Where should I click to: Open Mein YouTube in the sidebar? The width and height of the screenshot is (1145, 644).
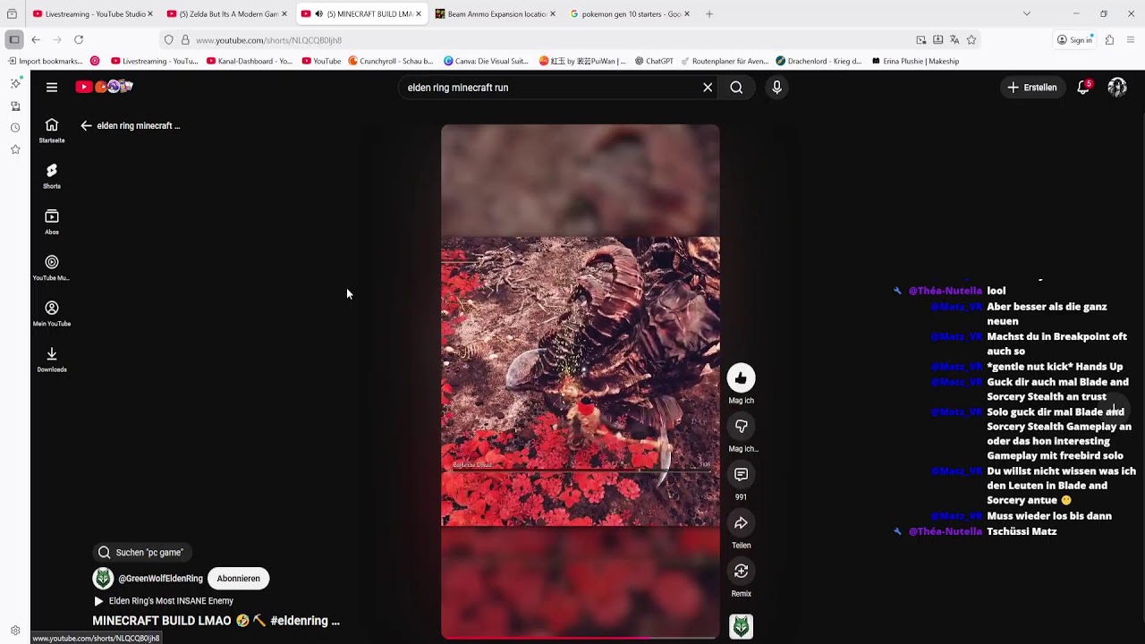pos(52,313)
